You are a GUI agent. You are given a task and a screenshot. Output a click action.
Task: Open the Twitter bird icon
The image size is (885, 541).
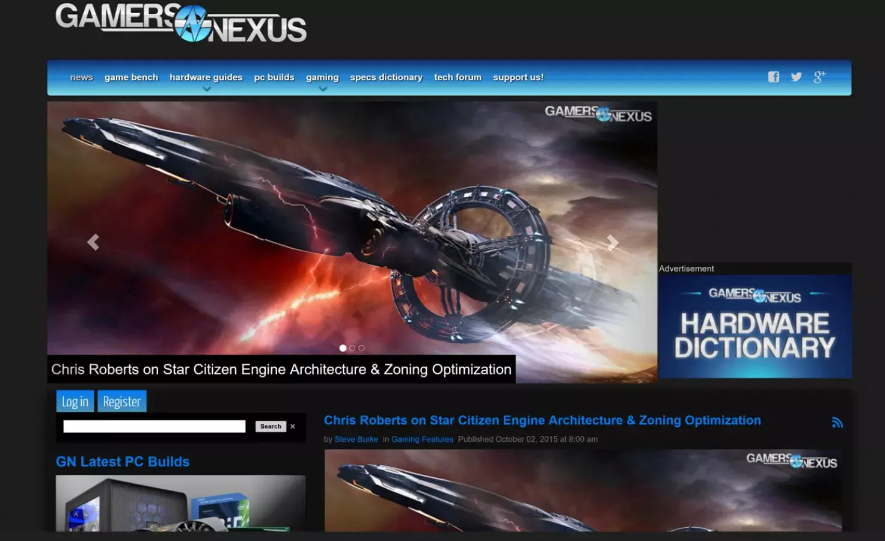[796, 77]
